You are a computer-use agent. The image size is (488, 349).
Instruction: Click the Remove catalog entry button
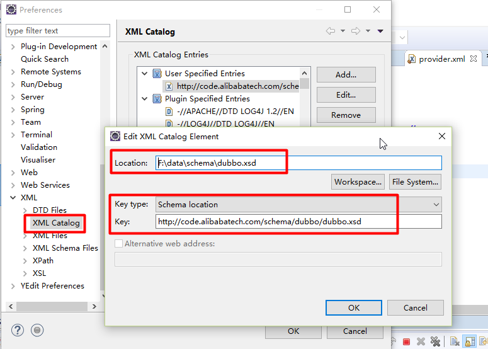pyautogui.click(x=346, y=115)
